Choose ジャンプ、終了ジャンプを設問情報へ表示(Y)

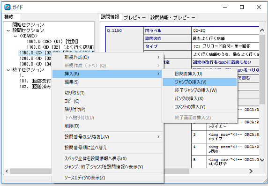pos(108,167)
